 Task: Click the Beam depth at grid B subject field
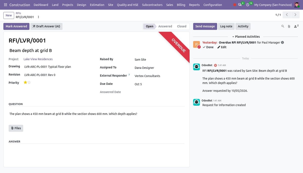tap(96, 51)
